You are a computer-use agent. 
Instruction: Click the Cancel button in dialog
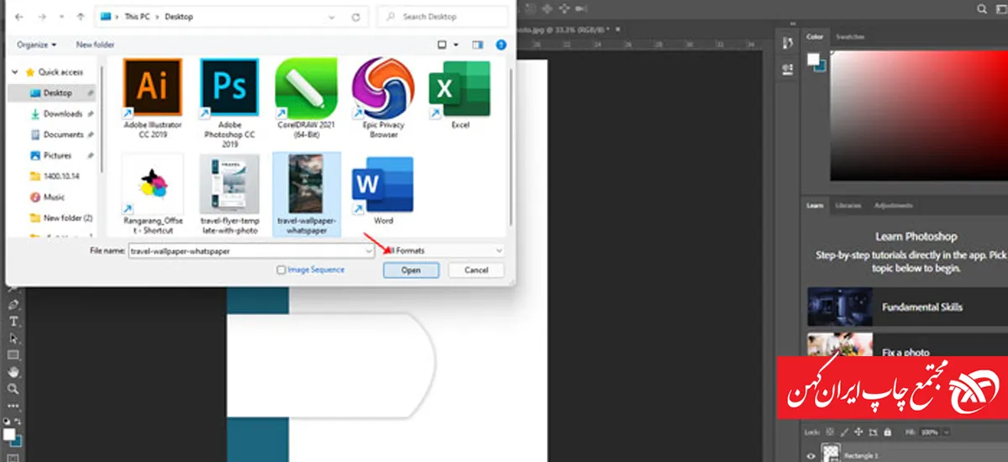pyautogui.click(x=475, y=270)
